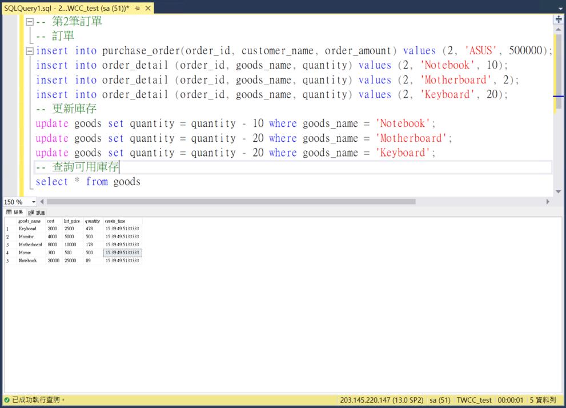
Task: Click the 00:00:01 elapsed time entry
Action: 511,400
